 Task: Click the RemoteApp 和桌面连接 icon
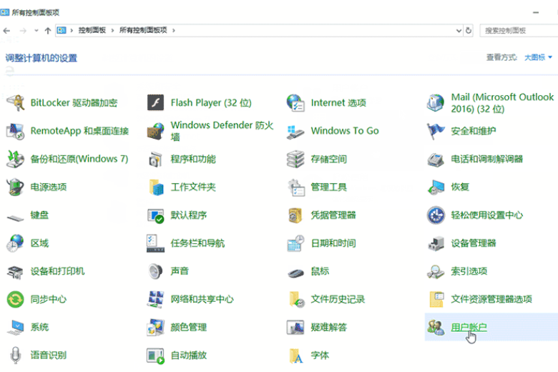15,131
